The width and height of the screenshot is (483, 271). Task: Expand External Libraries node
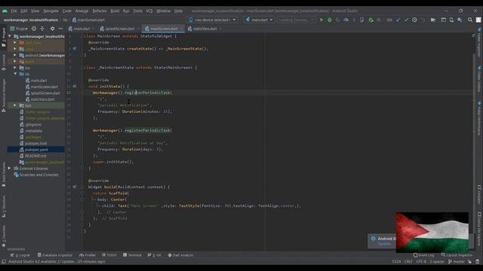point(10,169)
